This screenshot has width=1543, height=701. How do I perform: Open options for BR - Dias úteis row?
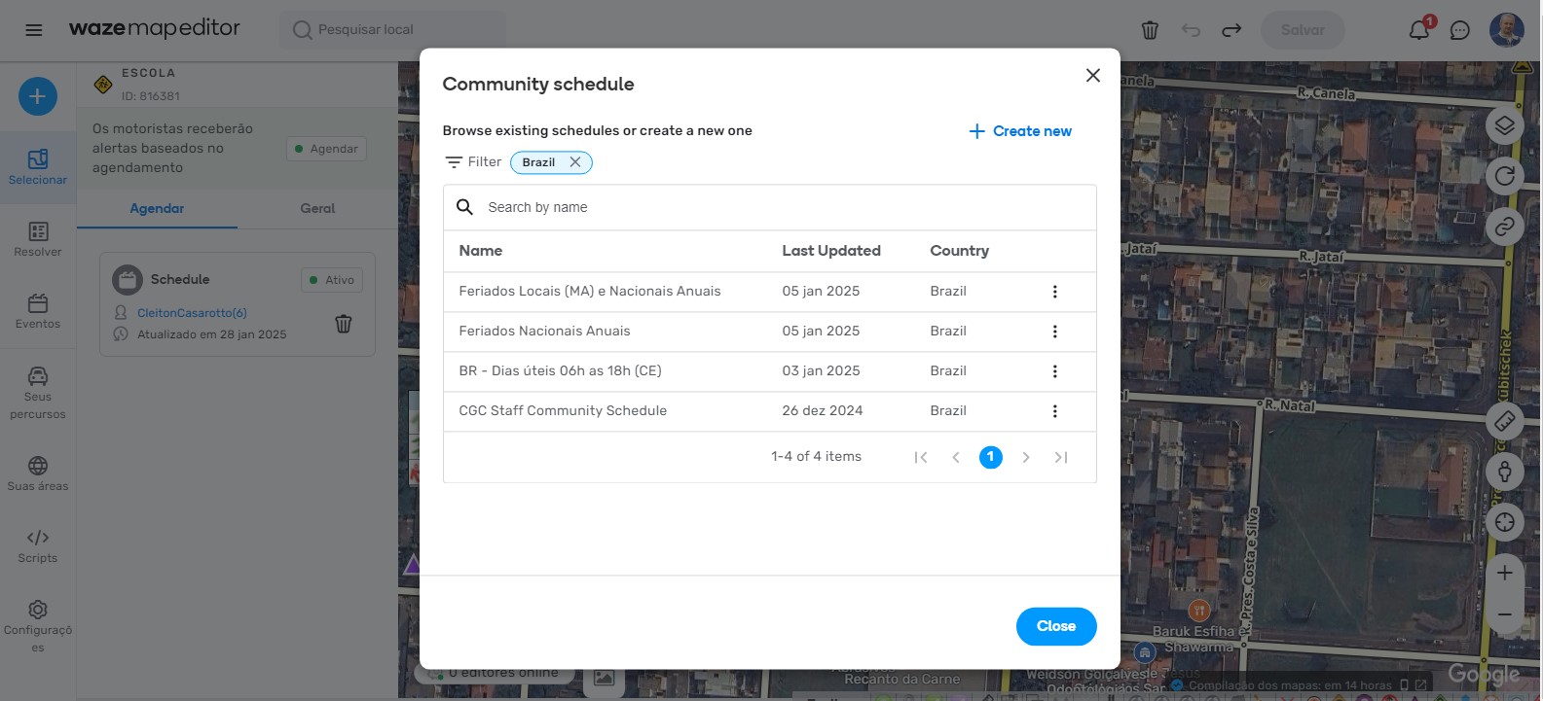coord(1054,371)
